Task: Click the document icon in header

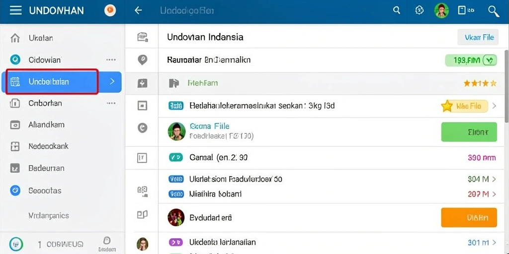Action: [x=462, y=10]
